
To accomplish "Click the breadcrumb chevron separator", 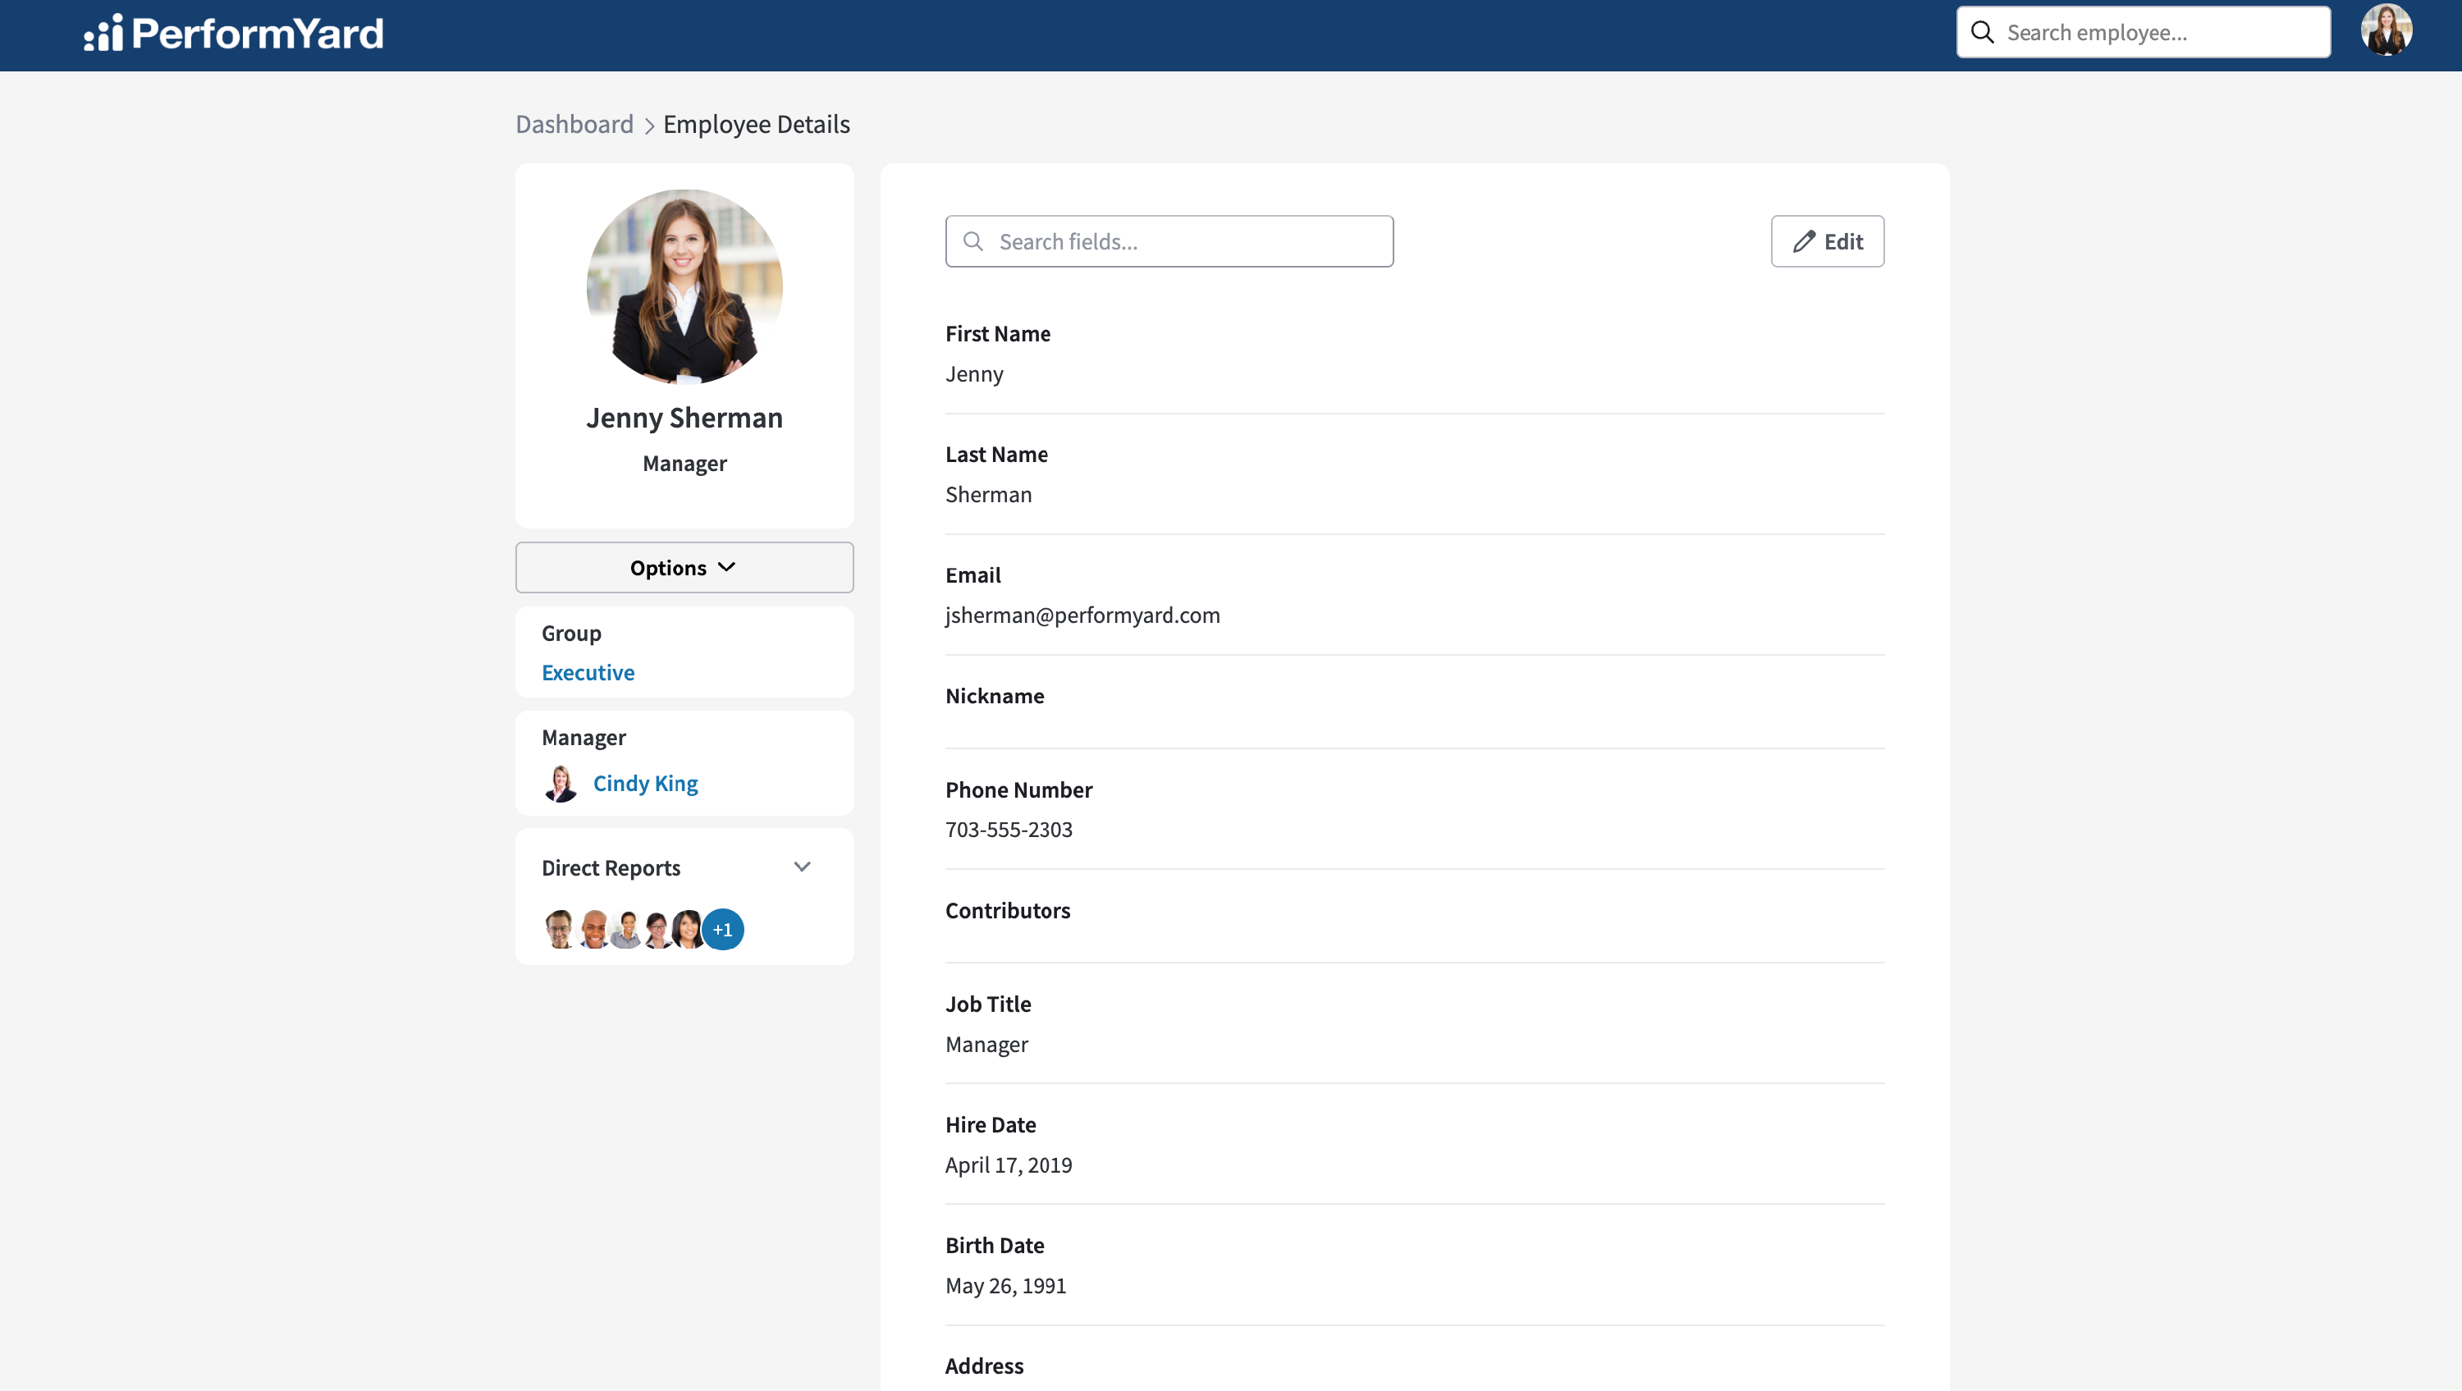I will (x=649, y=126).
